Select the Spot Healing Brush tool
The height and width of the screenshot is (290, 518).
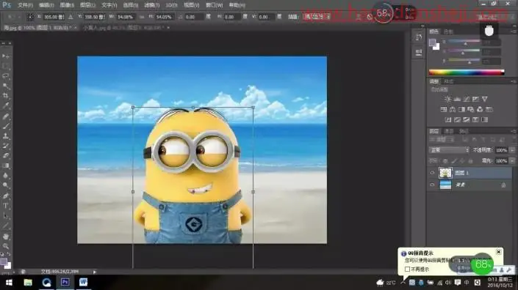(x=6, y=116)
